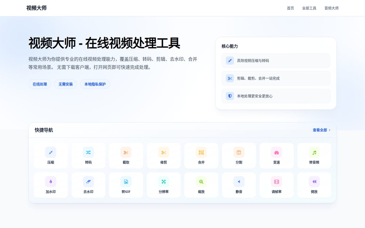365x228 pixels.
Task: Click the 快捷导航 heading
Action: (44, 130)
